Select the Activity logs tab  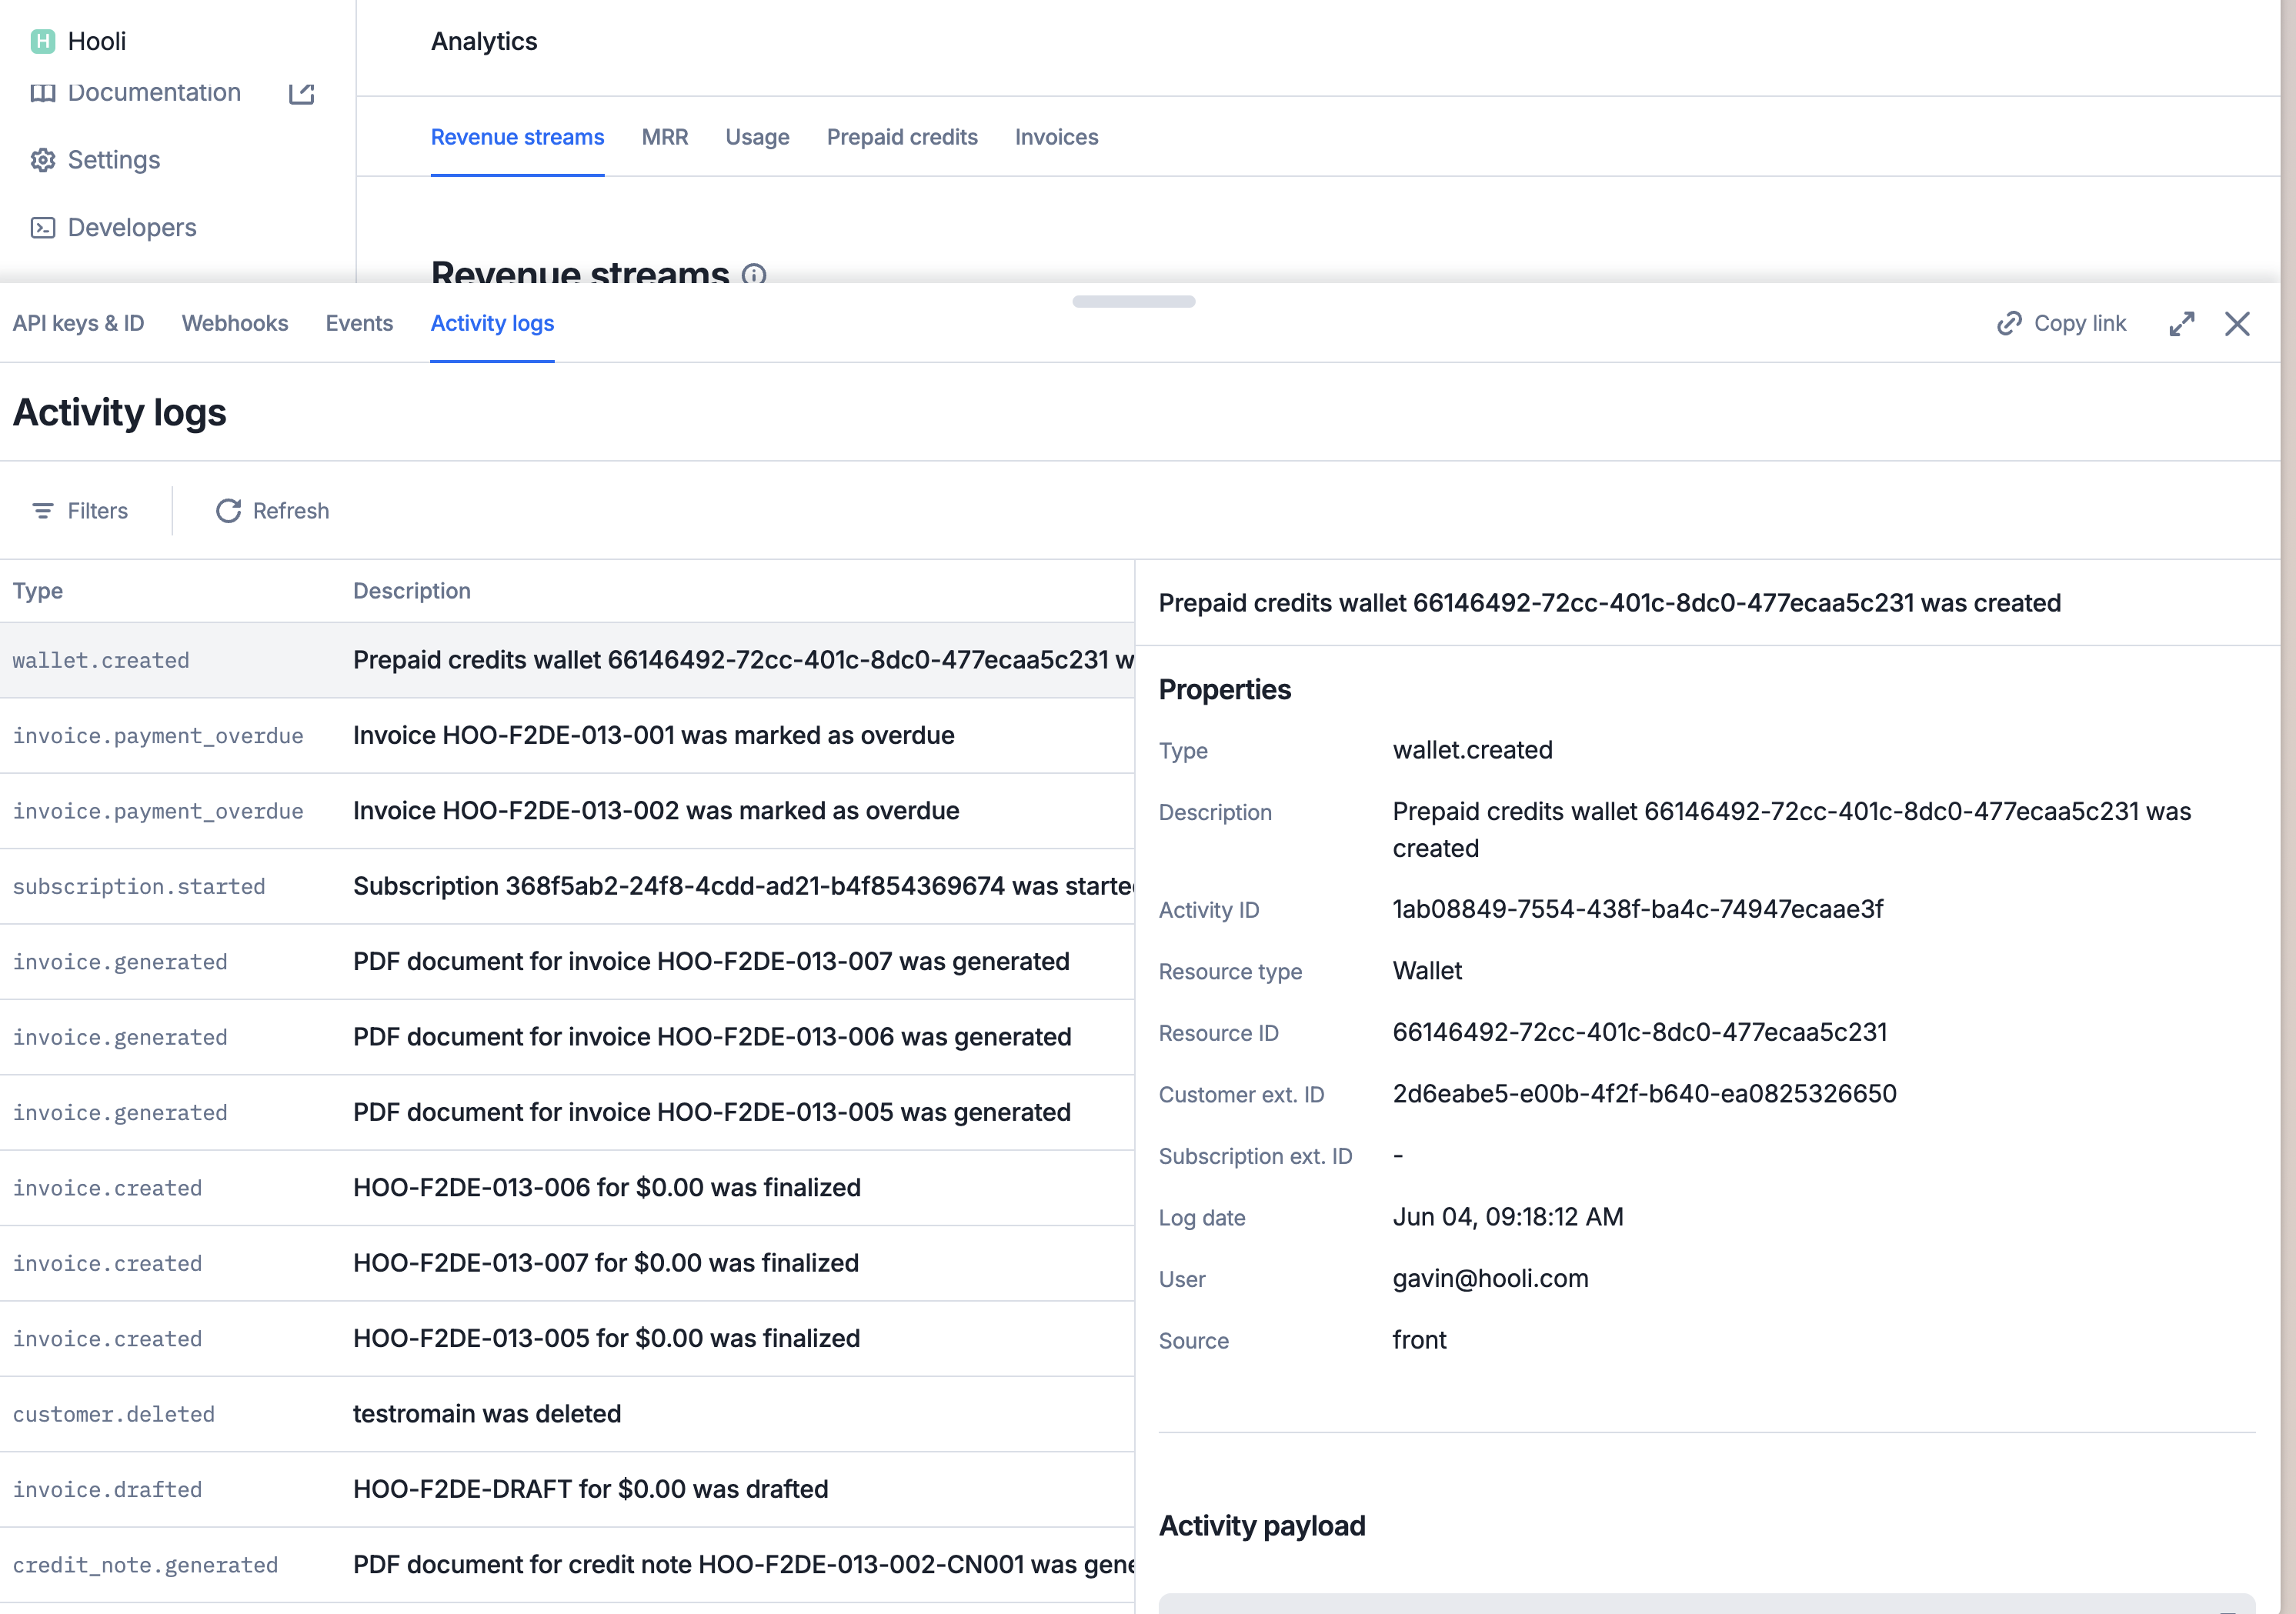[492, 323]
